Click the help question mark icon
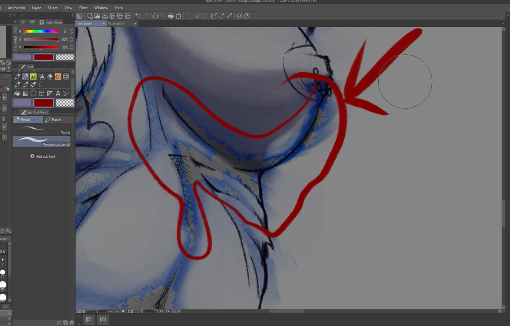The height and width of the screenshot is (326, 510). tap(247, 16)
